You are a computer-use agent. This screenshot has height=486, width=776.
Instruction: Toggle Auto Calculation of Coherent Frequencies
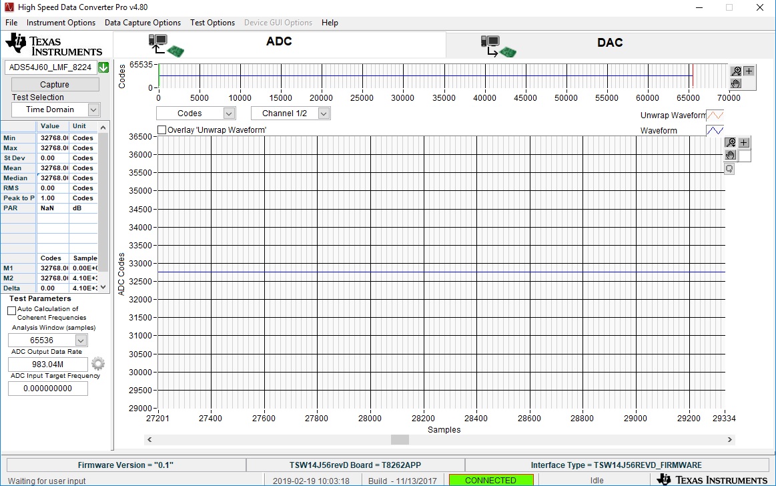point(12,311)
